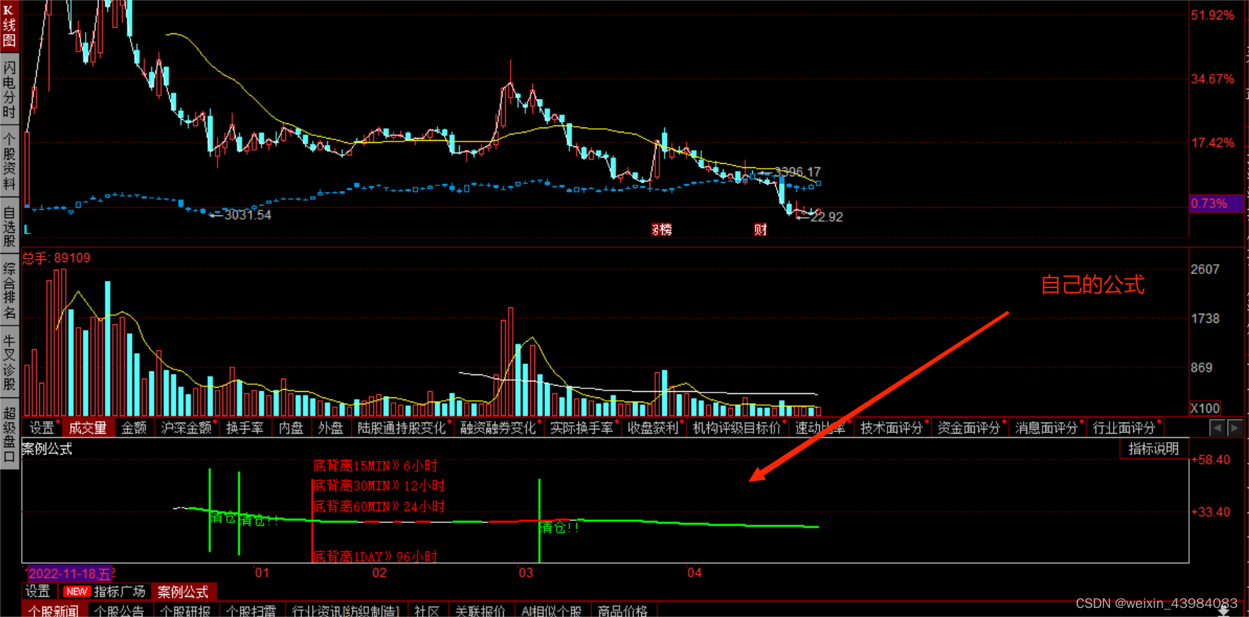Open the 个股新闻 tab
Screen dimensions: 1249x617
(54, 611)
